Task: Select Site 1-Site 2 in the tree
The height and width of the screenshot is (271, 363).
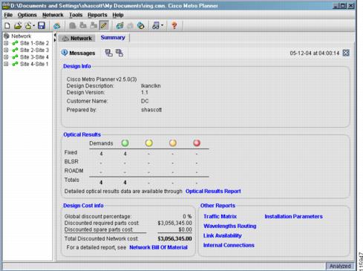Action: tap(34, 43)
